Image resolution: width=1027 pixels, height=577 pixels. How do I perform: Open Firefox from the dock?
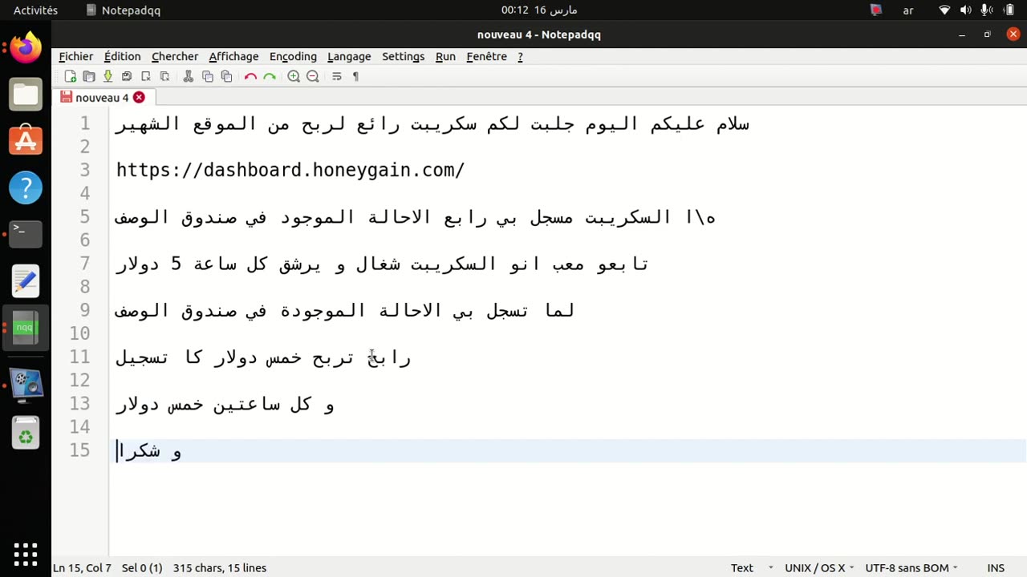click(x=26, y=47)
